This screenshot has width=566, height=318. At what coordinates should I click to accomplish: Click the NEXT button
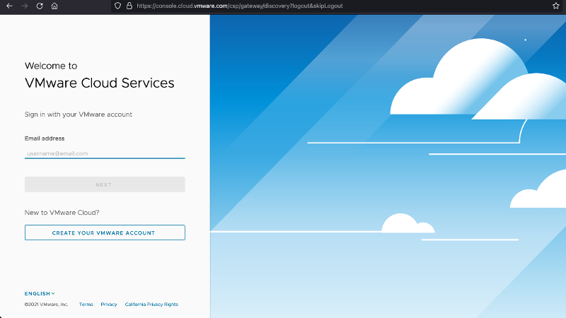pyautogui.click(x=105, y=184)
